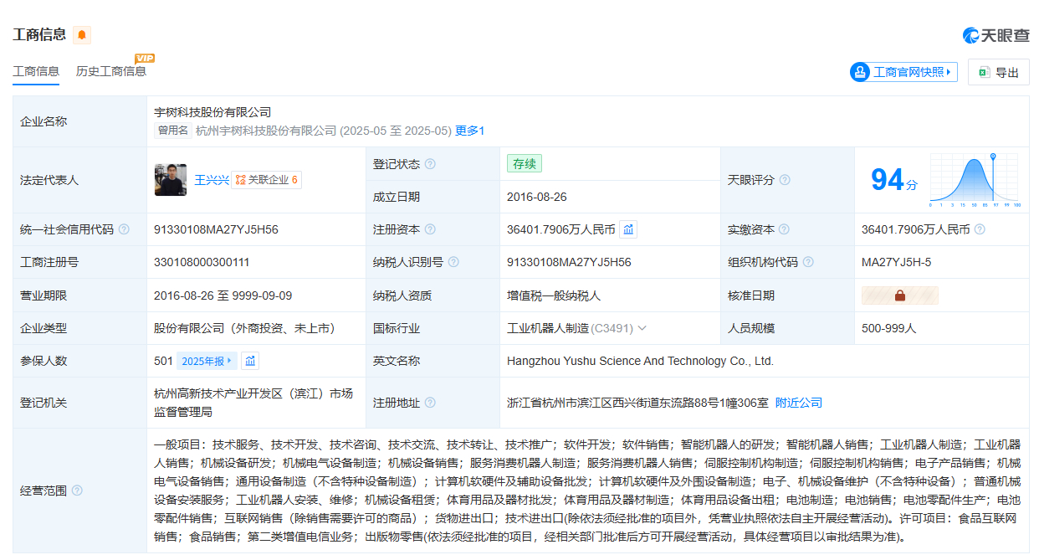
Task: Open the 附近公司 nearby companies link
Action: pos(799,403)
